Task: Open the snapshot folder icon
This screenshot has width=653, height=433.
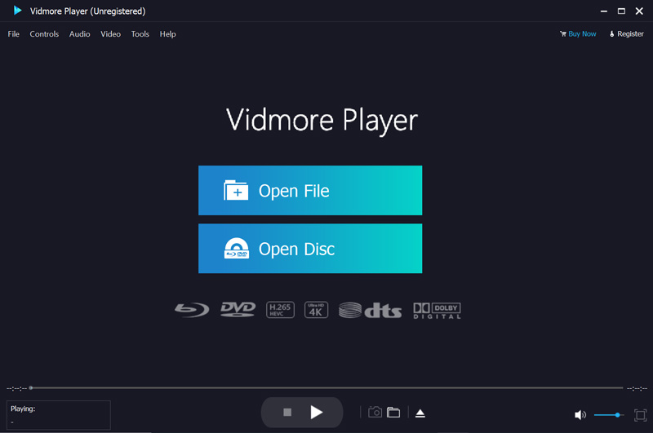Action: pos(393,412)
